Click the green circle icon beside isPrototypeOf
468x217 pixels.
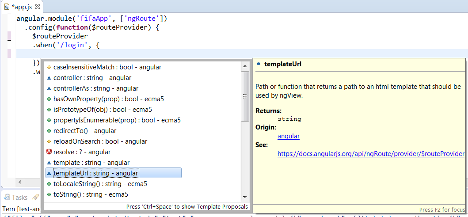[49, 110]
